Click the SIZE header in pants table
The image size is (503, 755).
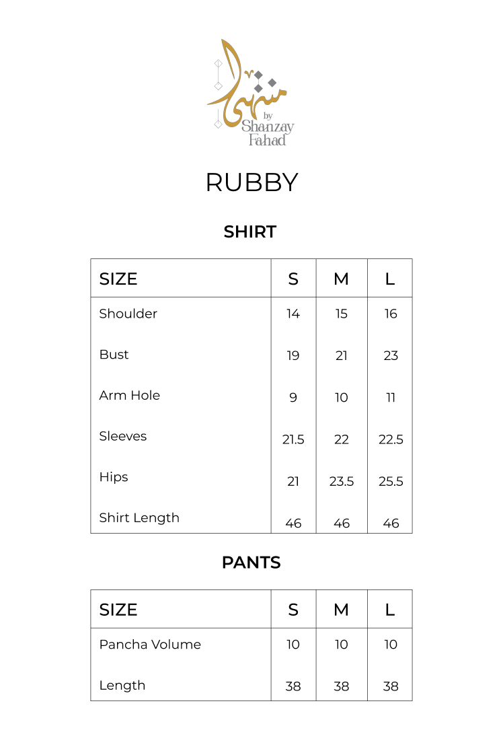[118, 610]
